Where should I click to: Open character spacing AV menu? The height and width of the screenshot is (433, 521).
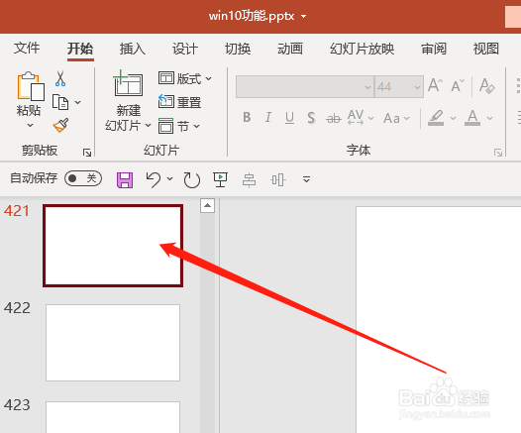[361, 118]
